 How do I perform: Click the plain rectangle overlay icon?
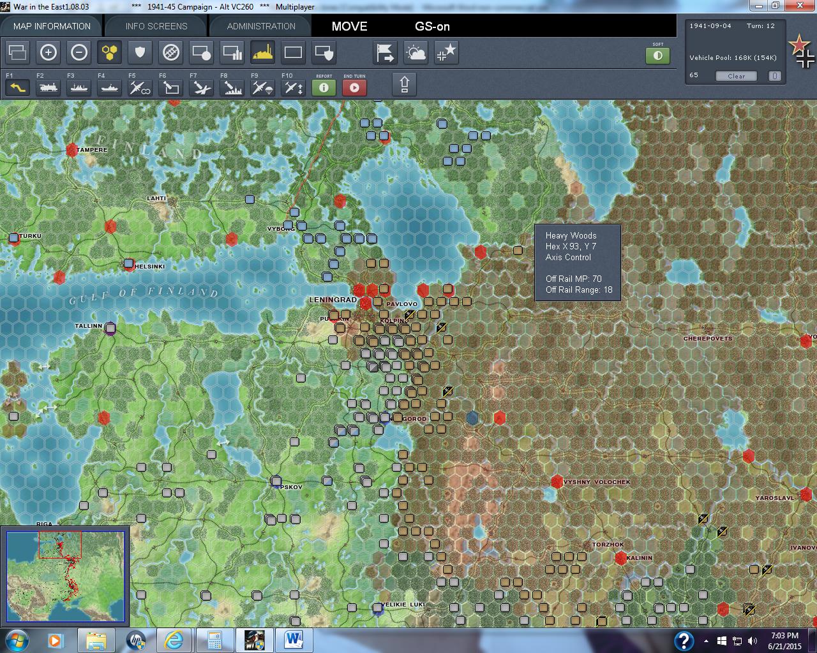(x=294, y=52)
